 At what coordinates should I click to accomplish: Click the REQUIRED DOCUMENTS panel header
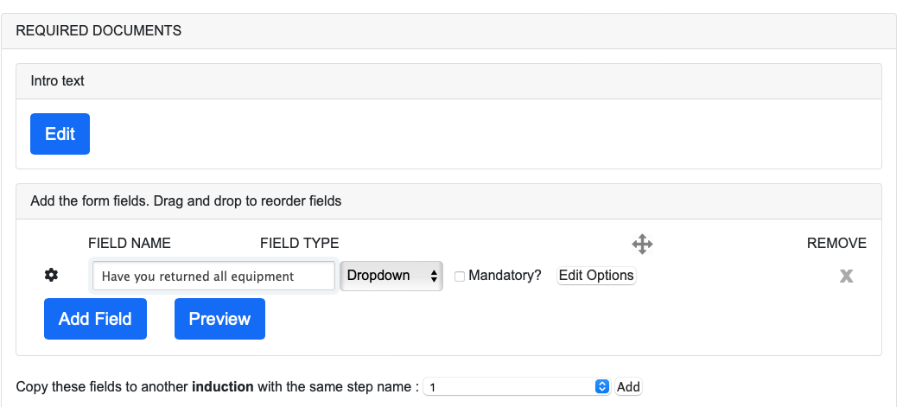point(99,30)
